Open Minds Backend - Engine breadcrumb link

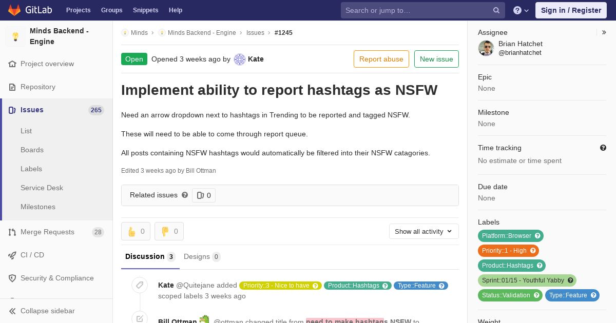pos(202,33)
